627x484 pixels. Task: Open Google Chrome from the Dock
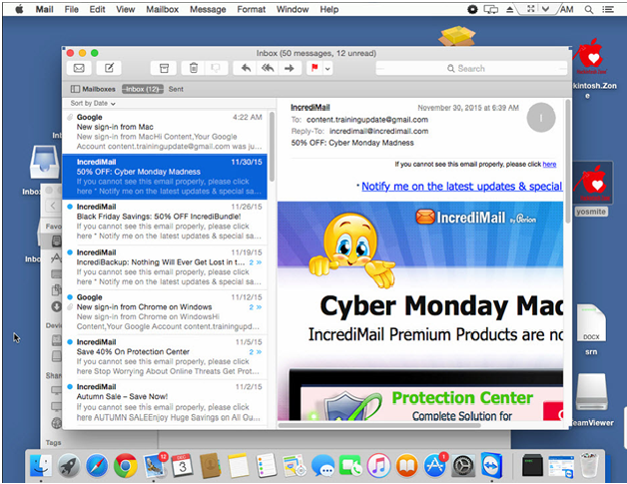125,466
